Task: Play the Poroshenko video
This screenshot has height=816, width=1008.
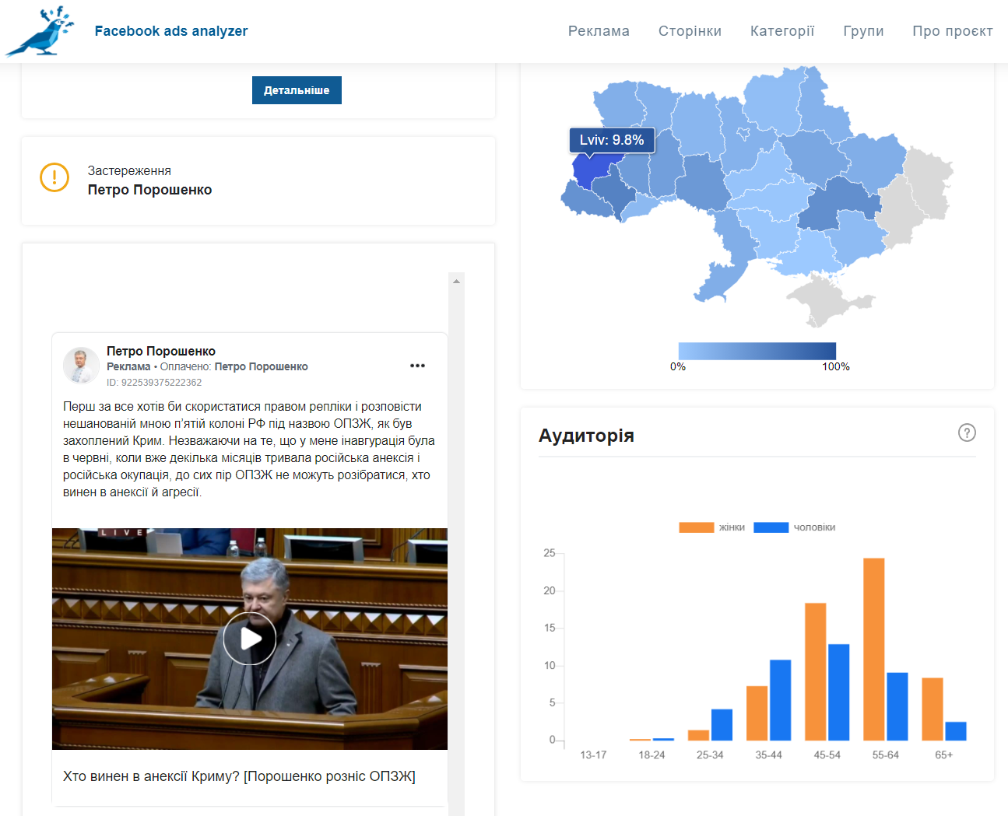Action: (x=250, y=639)
